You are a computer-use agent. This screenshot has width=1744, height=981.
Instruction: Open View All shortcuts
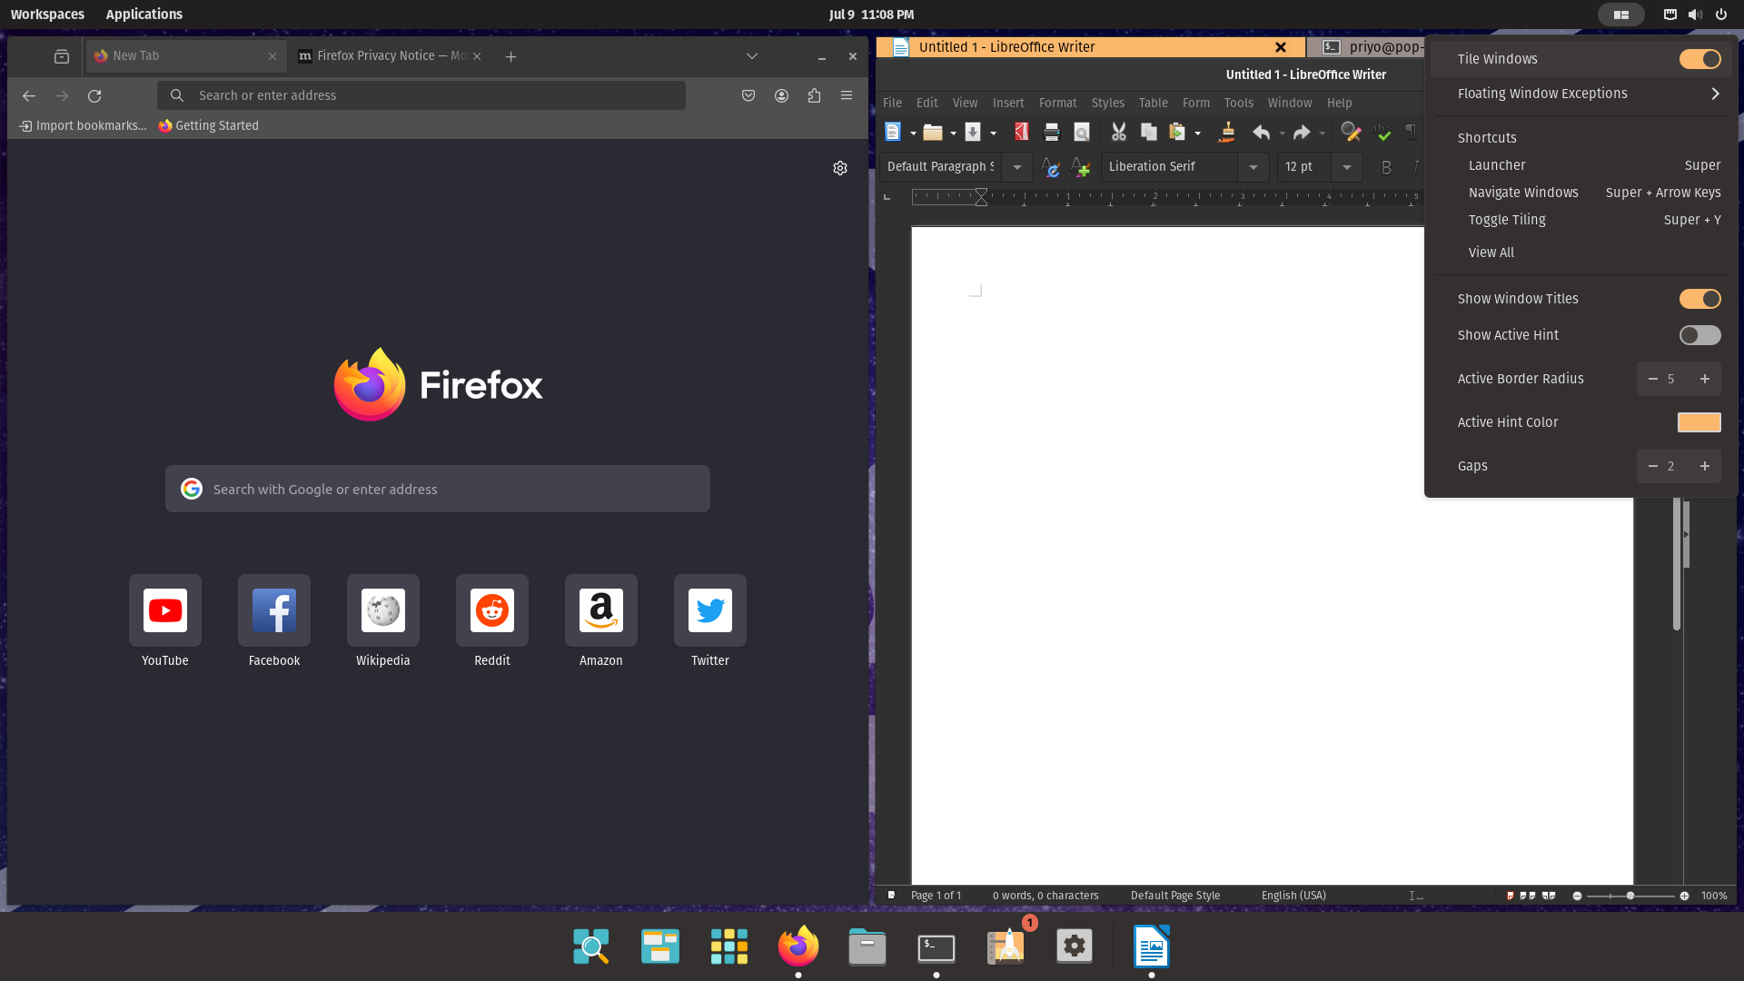[x=1491, y=252]
